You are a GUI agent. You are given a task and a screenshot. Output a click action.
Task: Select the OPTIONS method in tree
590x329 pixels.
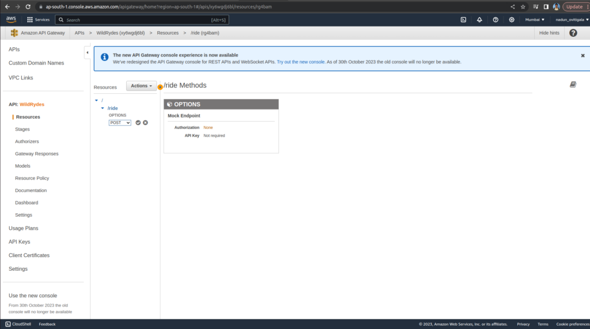click(118, 115)
